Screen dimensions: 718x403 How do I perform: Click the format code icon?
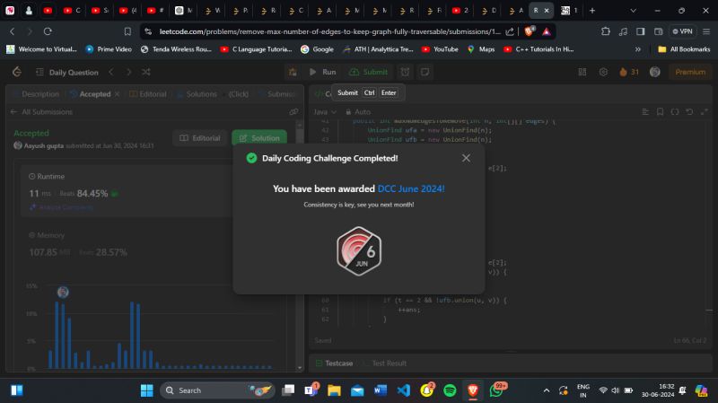[x=645, y=111]
